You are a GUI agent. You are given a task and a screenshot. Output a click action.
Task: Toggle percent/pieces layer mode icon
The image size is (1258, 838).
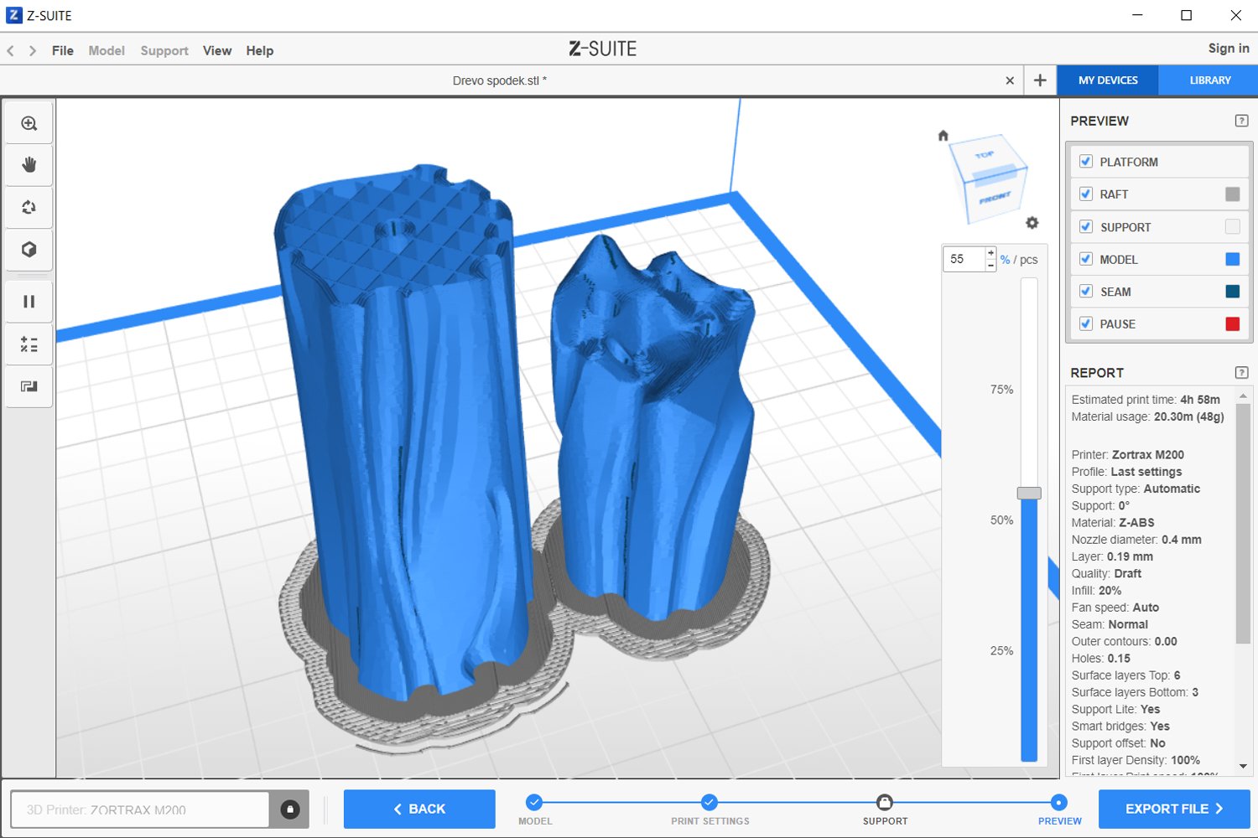pyautogui.click(x=29, y=344)
